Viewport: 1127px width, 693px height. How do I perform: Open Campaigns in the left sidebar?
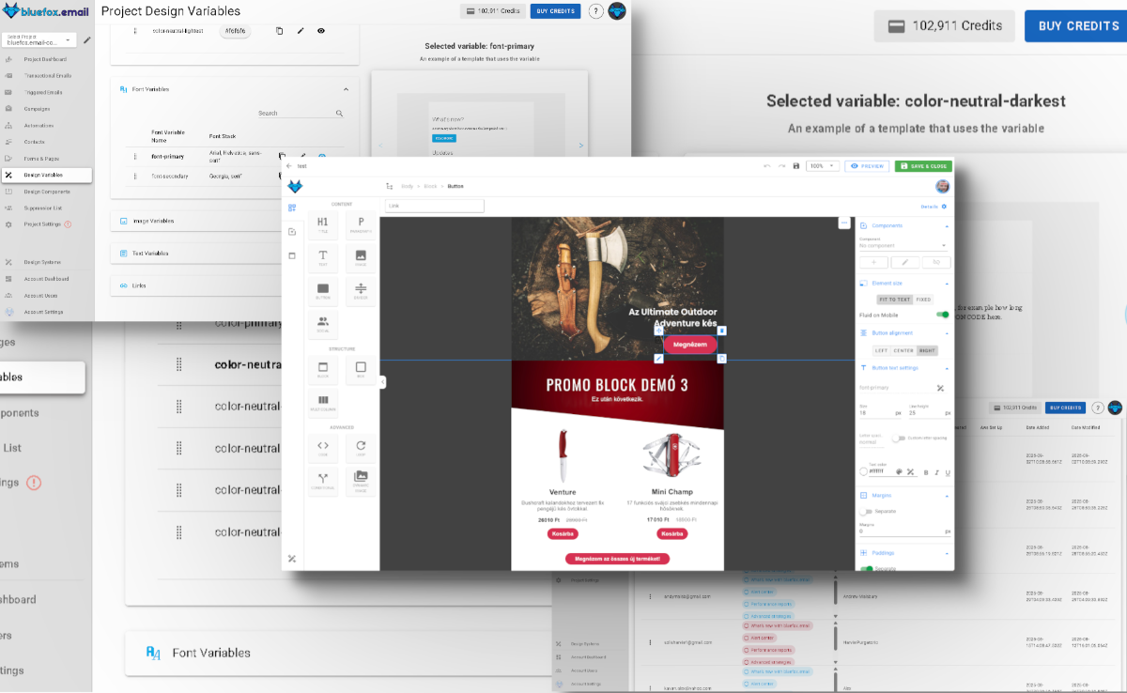tap(38, 109)
